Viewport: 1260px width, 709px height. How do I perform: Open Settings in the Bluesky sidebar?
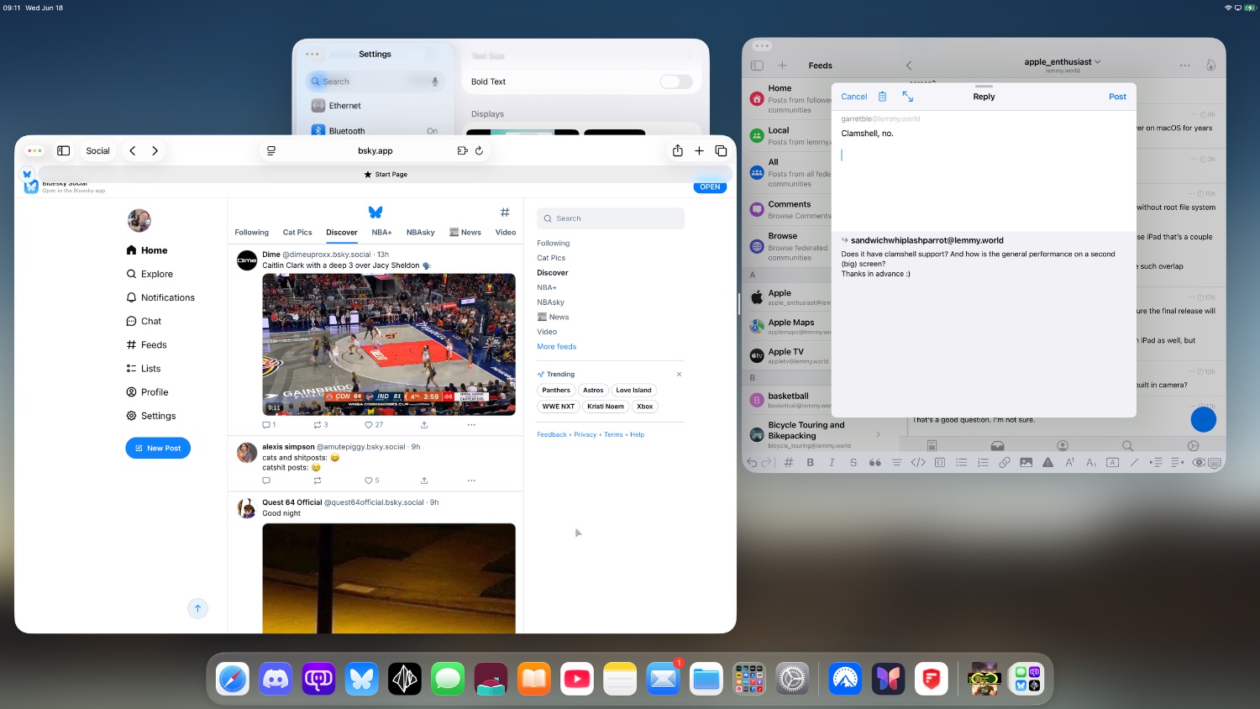(151, 416)
